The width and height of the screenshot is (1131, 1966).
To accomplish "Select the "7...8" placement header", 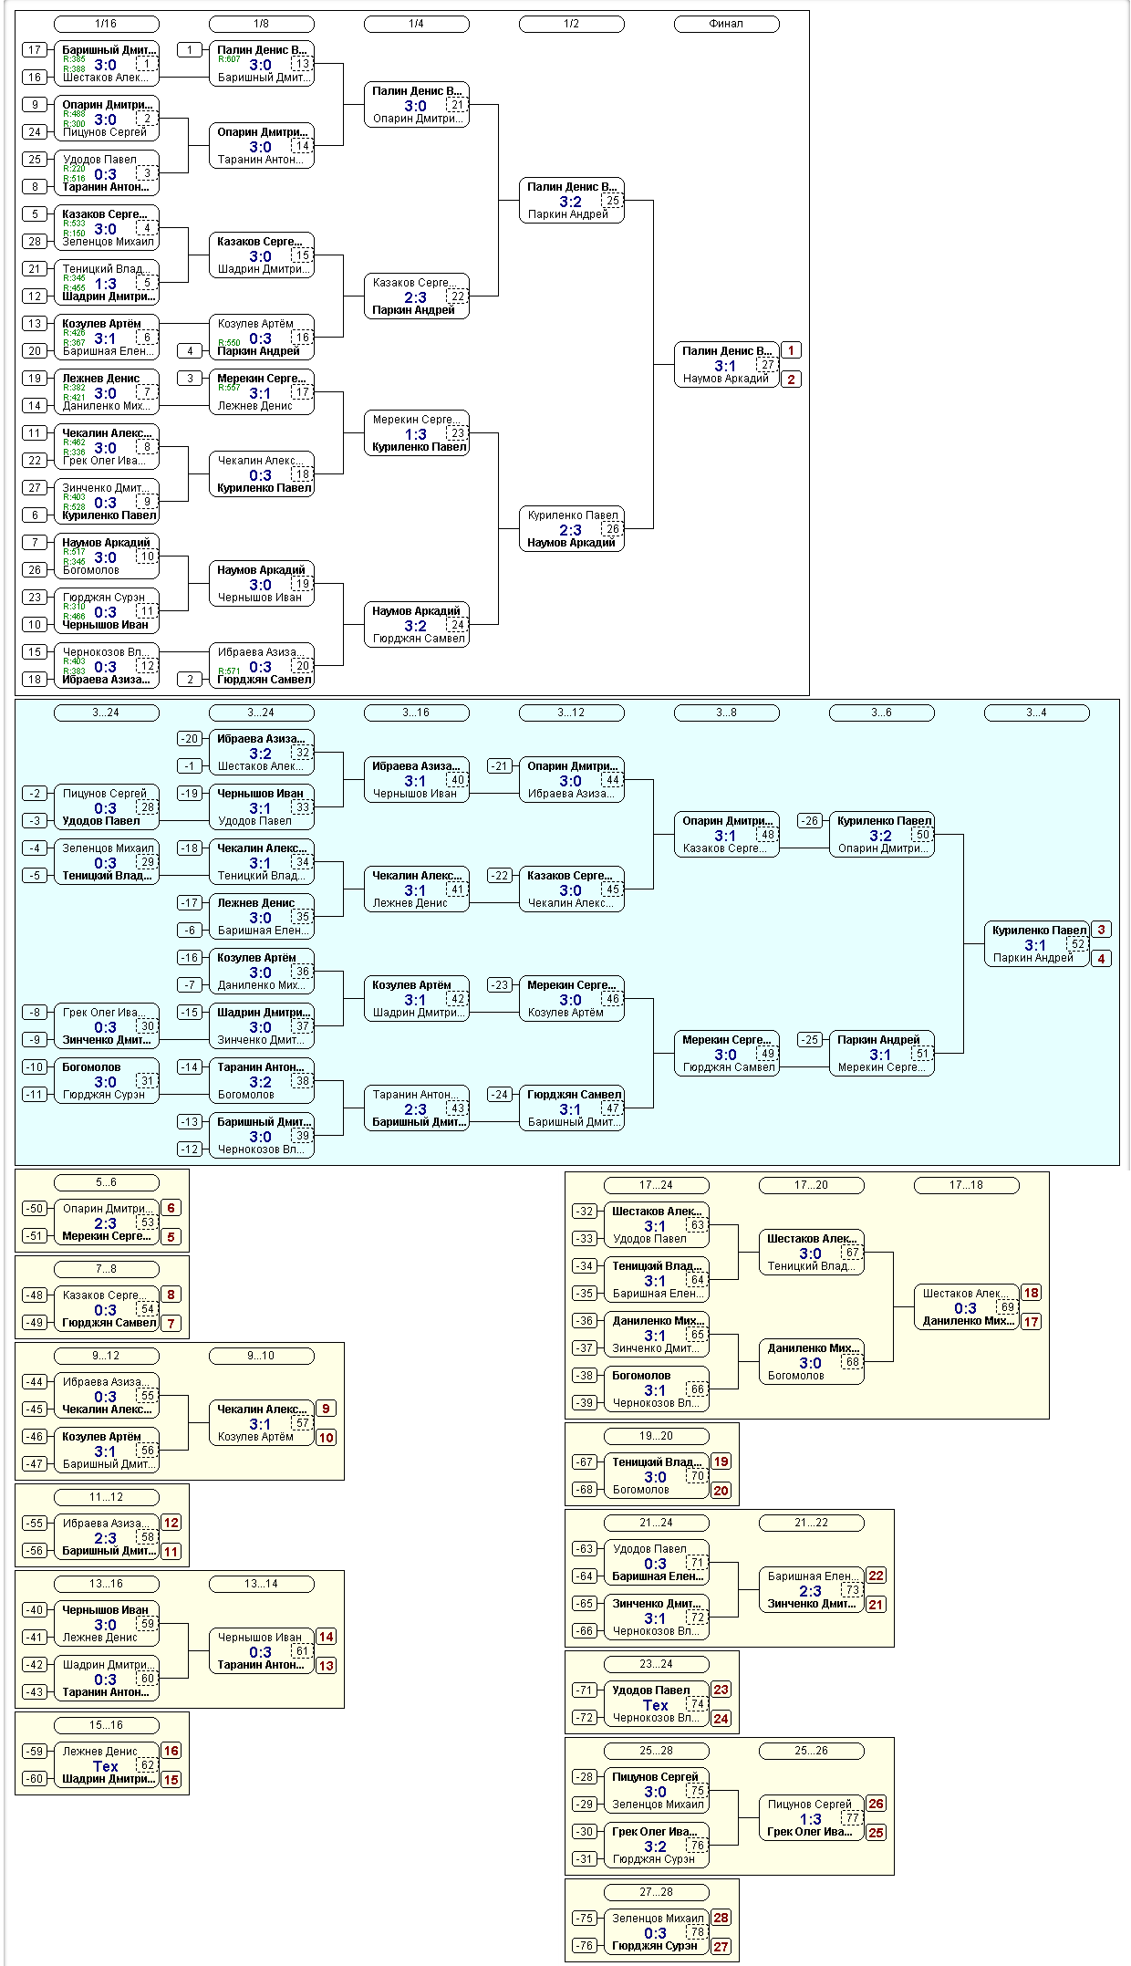I will [106, 1269].
